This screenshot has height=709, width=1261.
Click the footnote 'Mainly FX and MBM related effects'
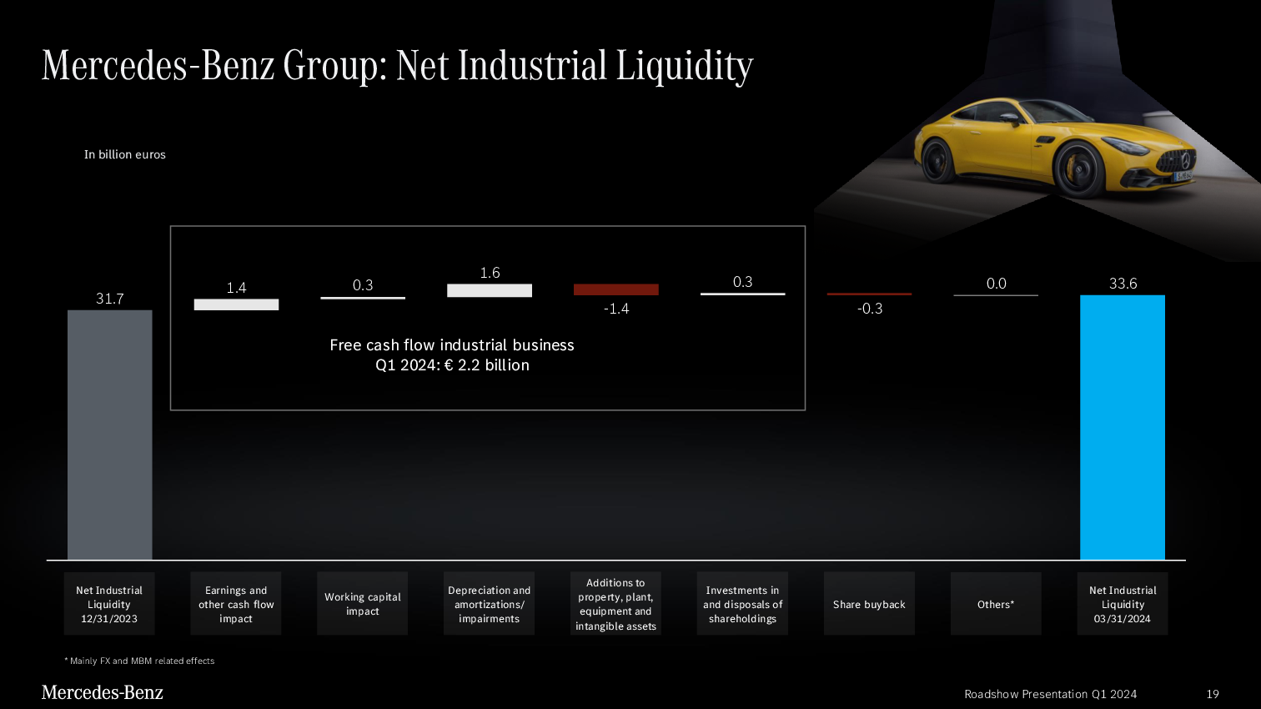coord(139,661)
